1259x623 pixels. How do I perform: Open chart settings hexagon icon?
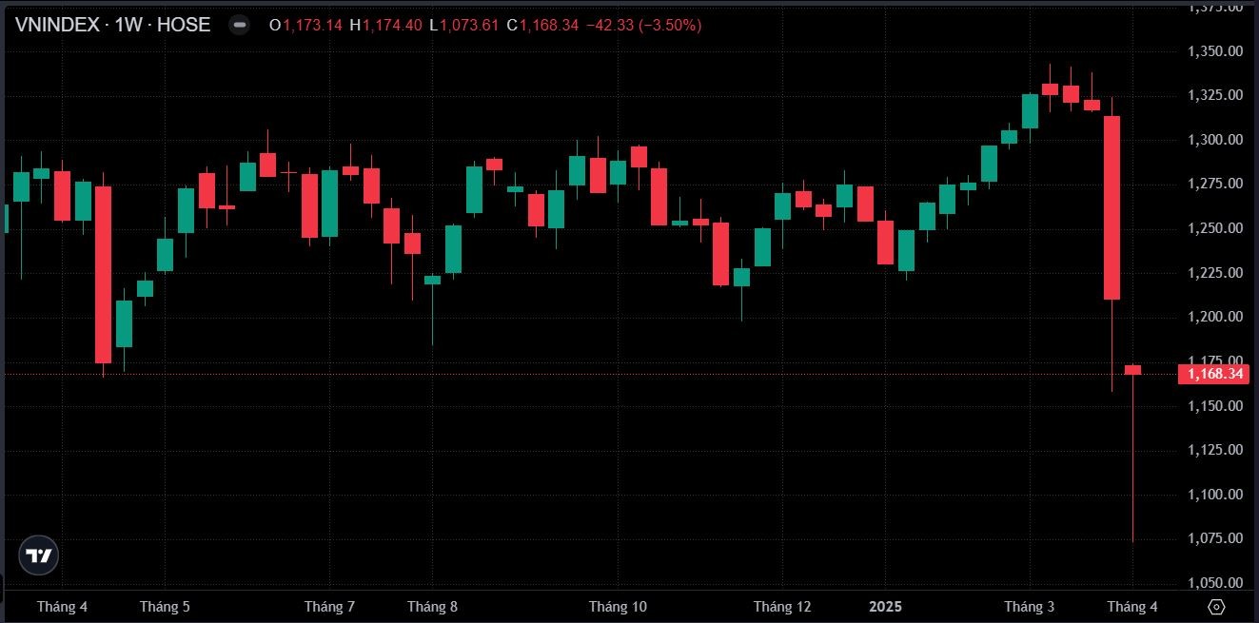click(1216, 606)
